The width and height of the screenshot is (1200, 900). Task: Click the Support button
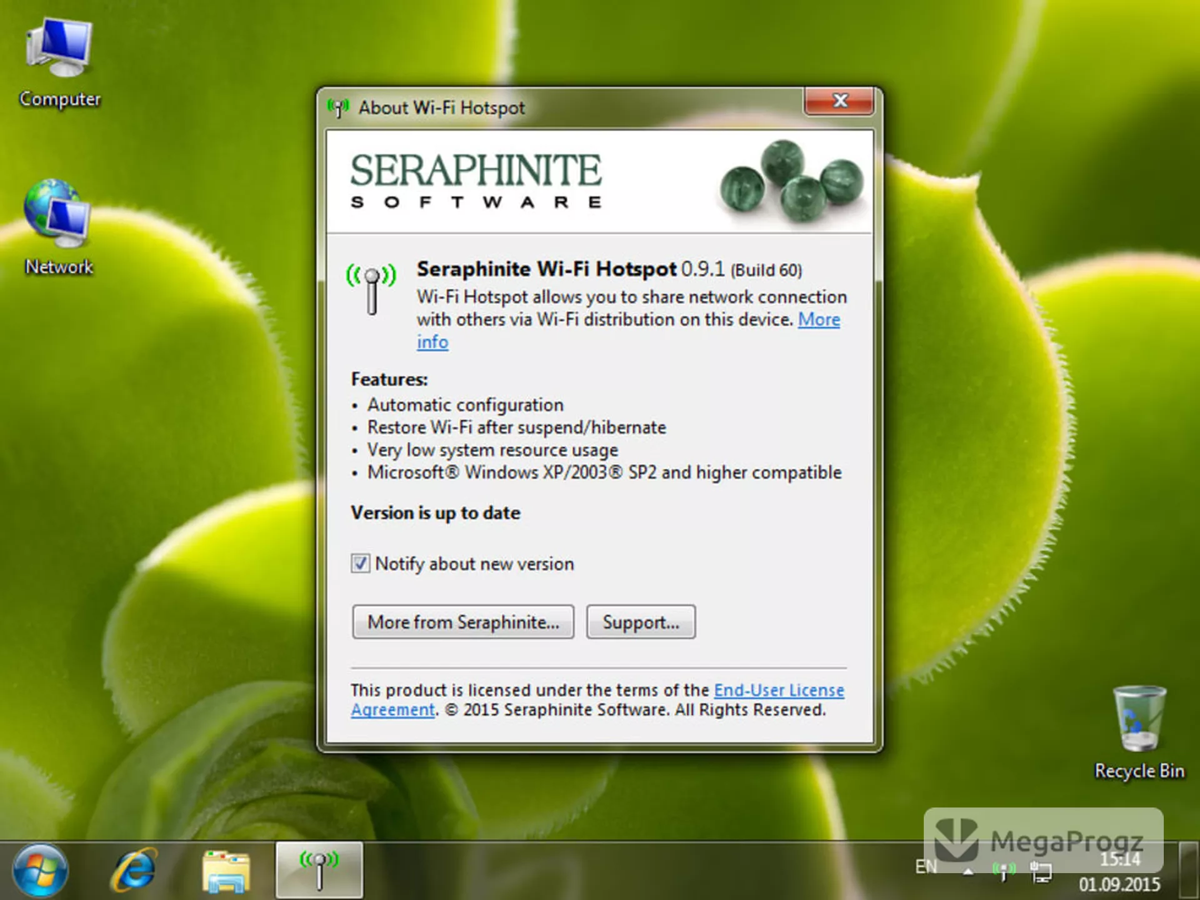(641, 622)
